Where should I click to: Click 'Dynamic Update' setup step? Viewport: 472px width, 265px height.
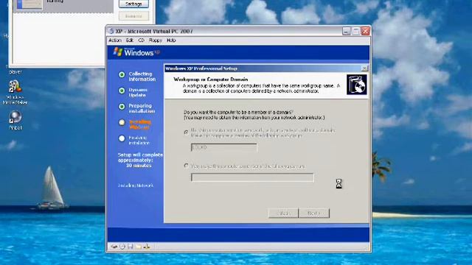click(x=138, y=92)
